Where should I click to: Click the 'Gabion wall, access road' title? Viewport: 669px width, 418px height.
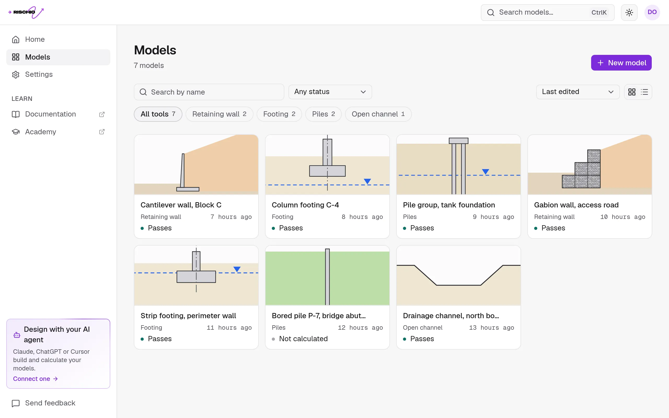[x=576, y=205]
